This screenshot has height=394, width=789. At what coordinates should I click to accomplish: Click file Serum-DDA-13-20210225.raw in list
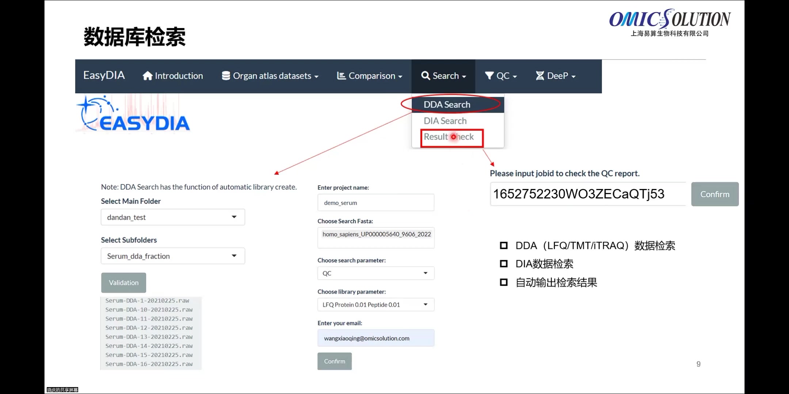pyautogui.click(x=149, y=337)
